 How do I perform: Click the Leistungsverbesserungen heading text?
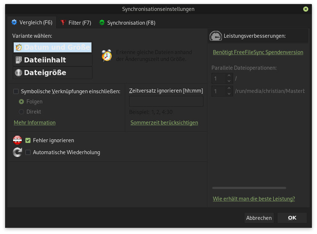click(255, 36)
